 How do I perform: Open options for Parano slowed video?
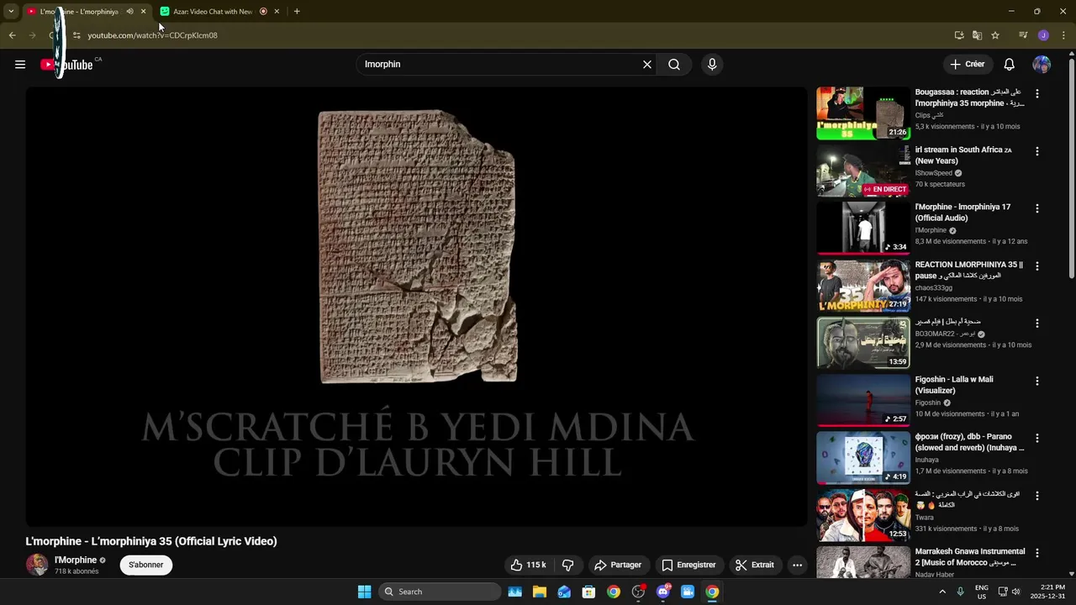[1037, 438]
